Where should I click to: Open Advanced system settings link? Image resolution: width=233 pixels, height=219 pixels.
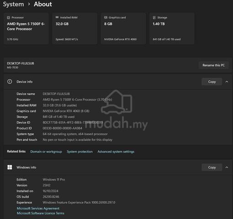coord(116,151)
